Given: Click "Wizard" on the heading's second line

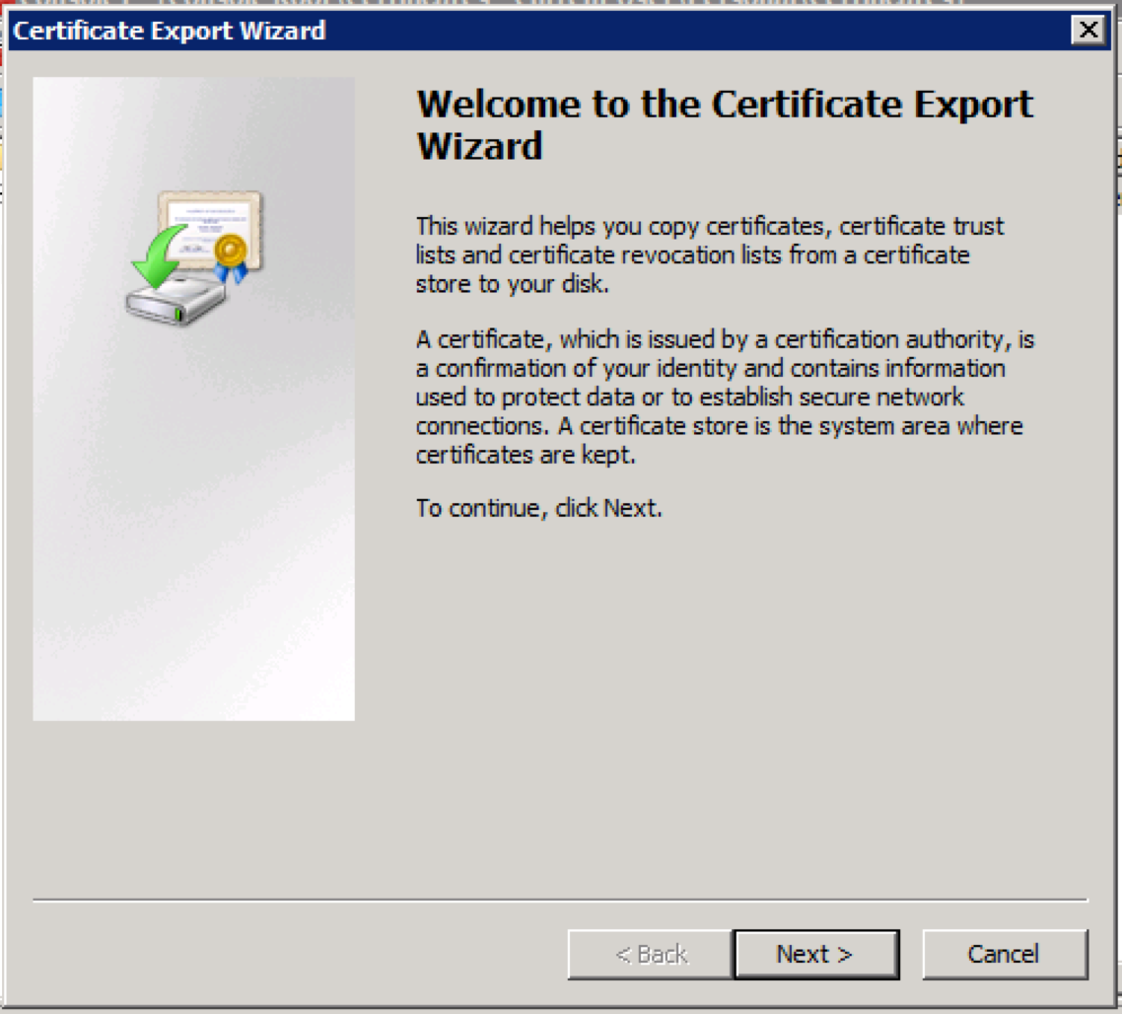Looking at the screenshot, I should click(x=479, y=146).
